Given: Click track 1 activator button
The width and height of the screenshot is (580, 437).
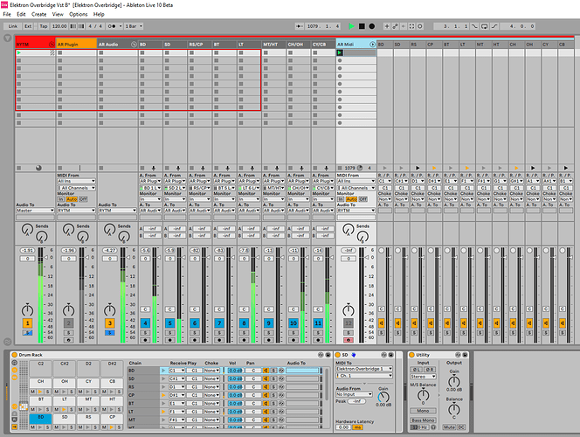Looking at the screenshot, I should point(27,323).
